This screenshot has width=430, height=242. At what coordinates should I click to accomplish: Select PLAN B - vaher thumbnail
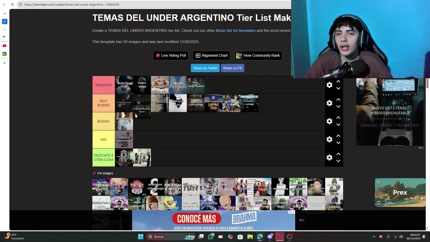coord(142,158)
